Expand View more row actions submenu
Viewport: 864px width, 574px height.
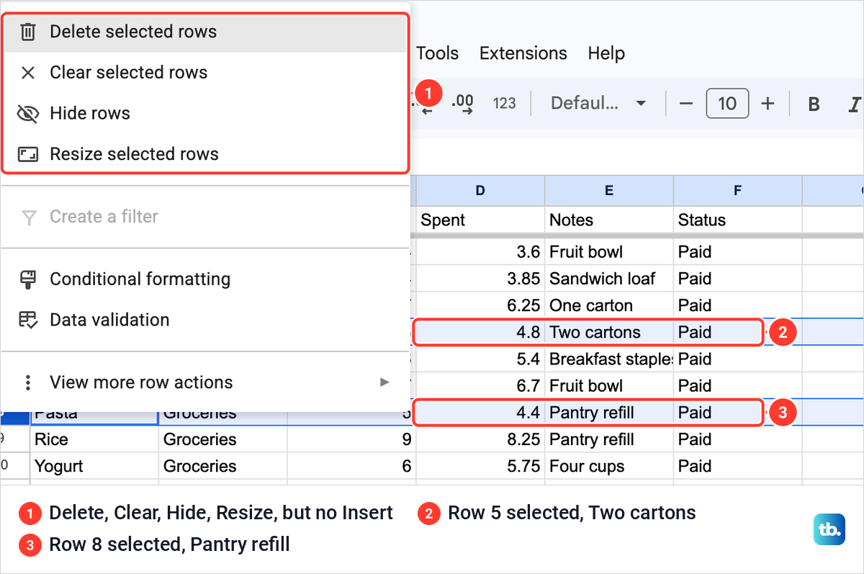[205, 382]
